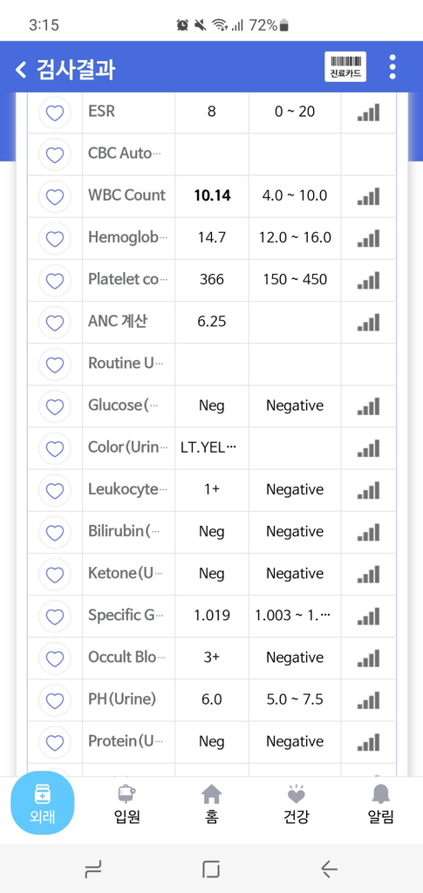Tap the truncated Specific Gravity test name

pyautogui.click(x=127, y=615)
